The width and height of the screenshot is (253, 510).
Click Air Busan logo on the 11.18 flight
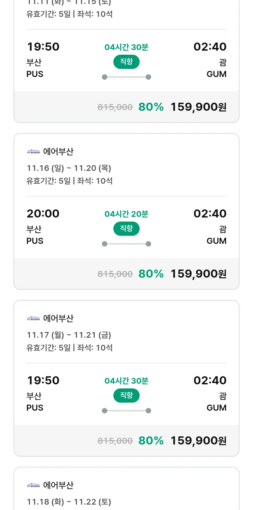(33, 485)
